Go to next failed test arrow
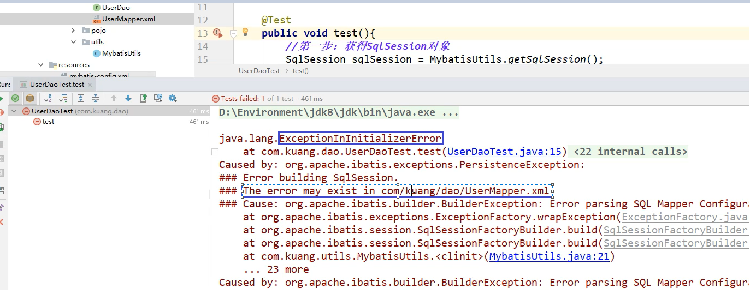Image resolution: width=750 pixels, height=294 pixels. [x=128, y=98]
